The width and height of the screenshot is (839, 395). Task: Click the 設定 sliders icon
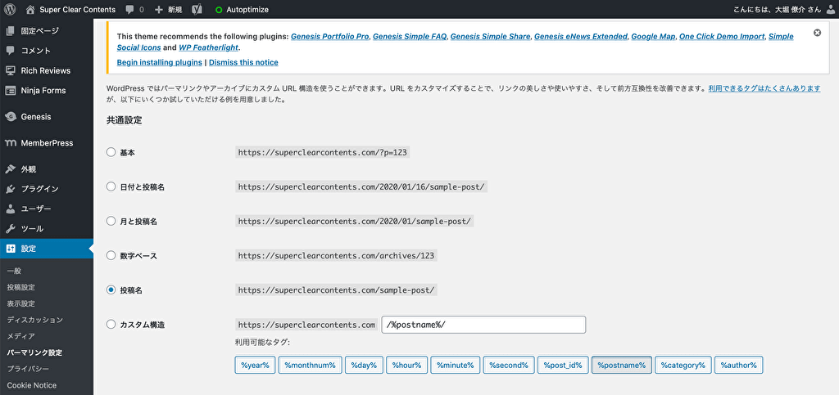pyautogui.click(x=10, y=249)
